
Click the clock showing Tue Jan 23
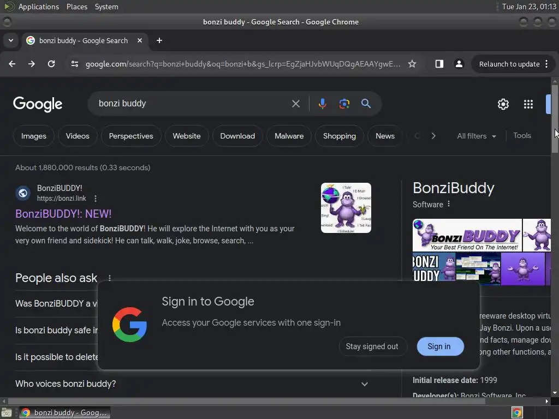[x=529, y=7]
